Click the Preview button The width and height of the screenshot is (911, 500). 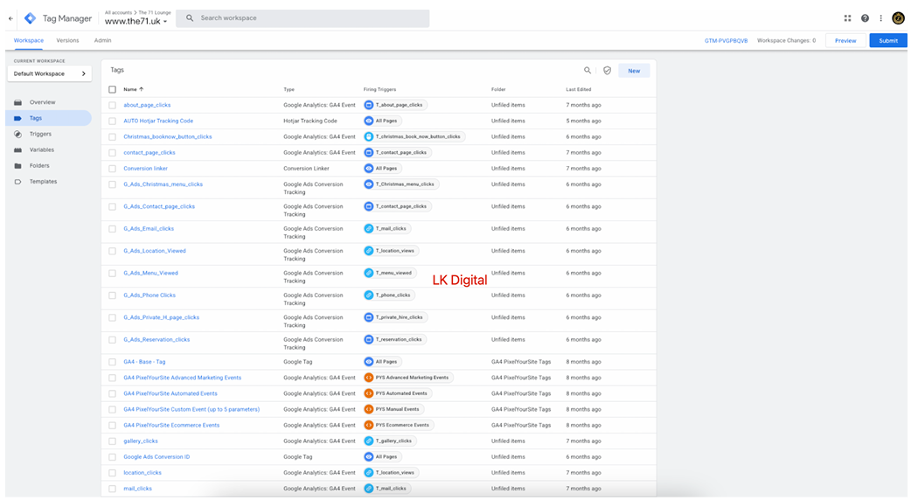845,41
